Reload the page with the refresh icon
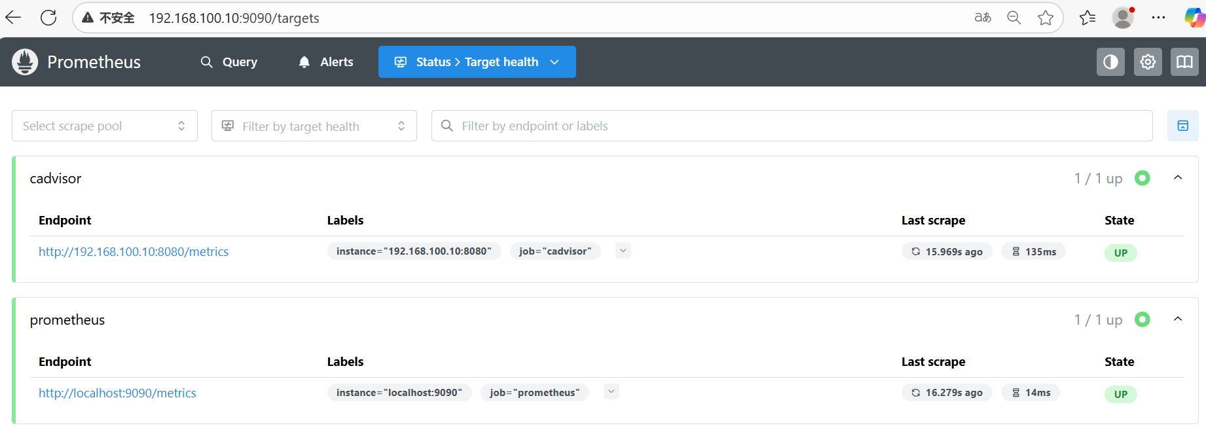 tap(48, 18)
